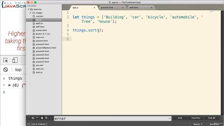Image resolution: width=224 pixels, height=126 pixels.
Task: Toggle whole word matching in find bar
Action: pyautogui.click(x=37, y=118)
